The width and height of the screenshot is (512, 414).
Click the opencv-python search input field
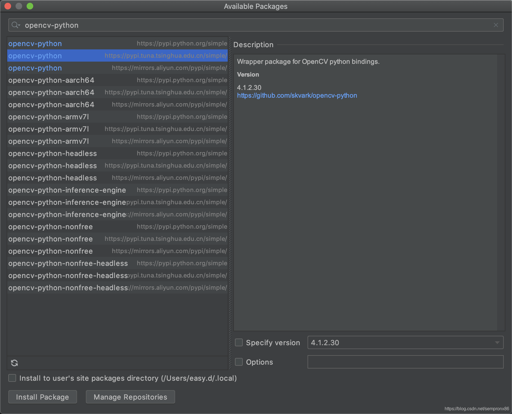tap(256, 25)
